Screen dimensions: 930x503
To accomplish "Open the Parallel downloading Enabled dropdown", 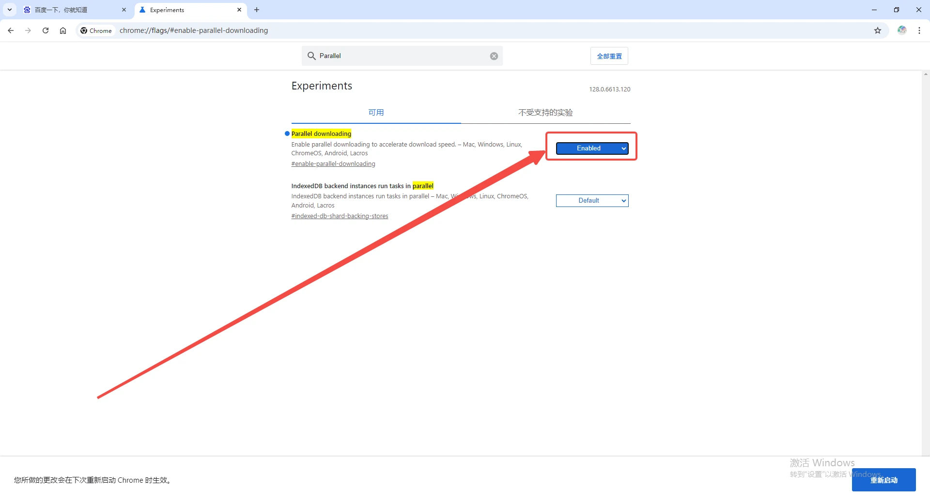I will point(592,148).
